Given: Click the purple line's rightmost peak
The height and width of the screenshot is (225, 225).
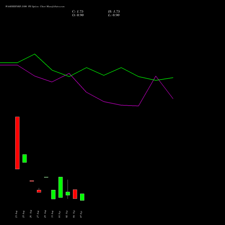Looking at the screenshot, I should tap(156, 76).
